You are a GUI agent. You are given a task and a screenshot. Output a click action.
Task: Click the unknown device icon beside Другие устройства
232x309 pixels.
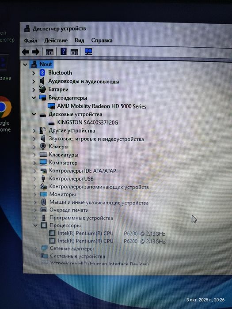(42, 131)
